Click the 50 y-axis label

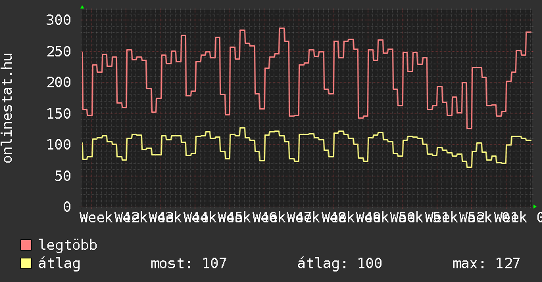pyautogui.click(x=62, y=176)
